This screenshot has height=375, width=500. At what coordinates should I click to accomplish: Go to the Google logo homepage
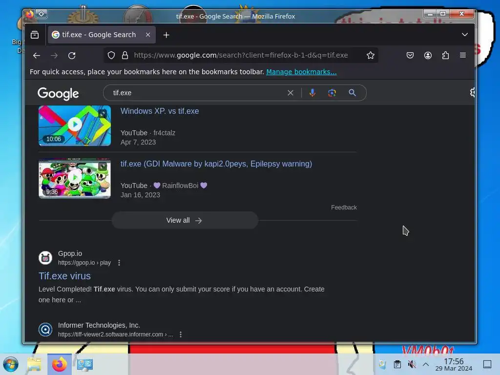58,93
